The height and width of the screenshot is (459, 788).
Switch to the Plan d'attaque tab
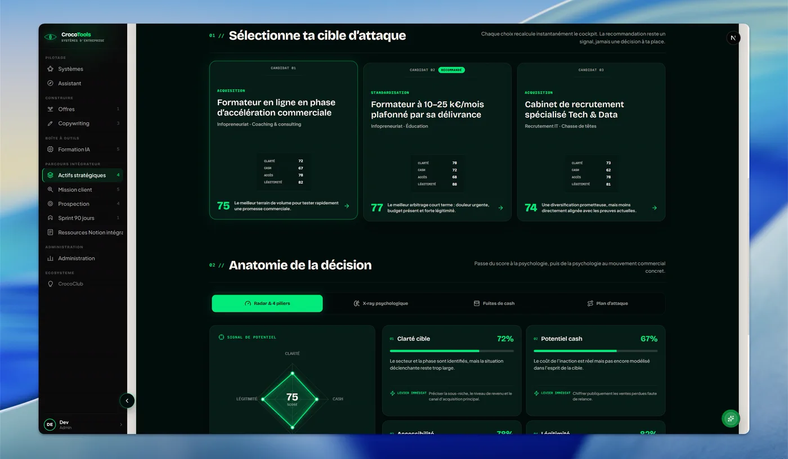tap(607, 303)
